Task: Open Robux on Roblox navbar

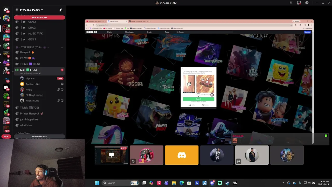Action: [x=167, y=32]
